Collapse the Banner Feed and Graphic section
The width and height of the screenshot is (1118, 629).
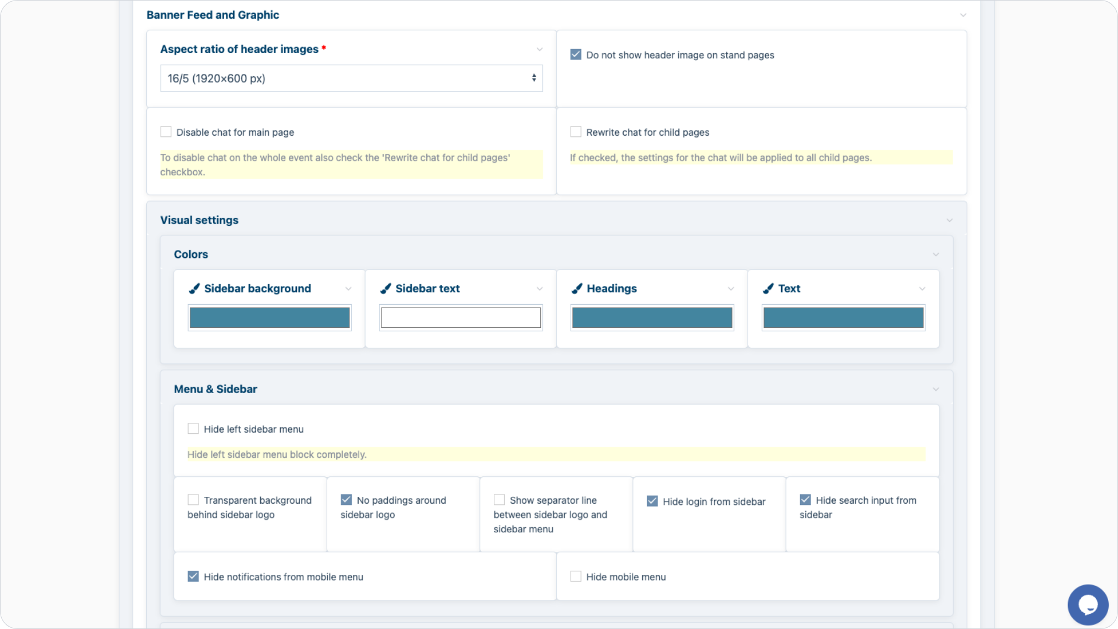(x=963, y=15)
